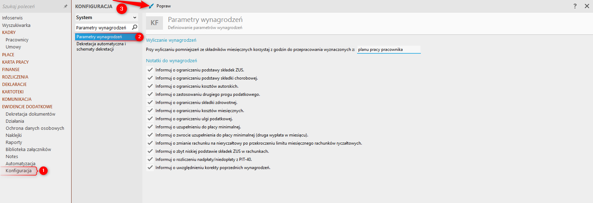Close the configuration window with X

[x=587, y=6]
